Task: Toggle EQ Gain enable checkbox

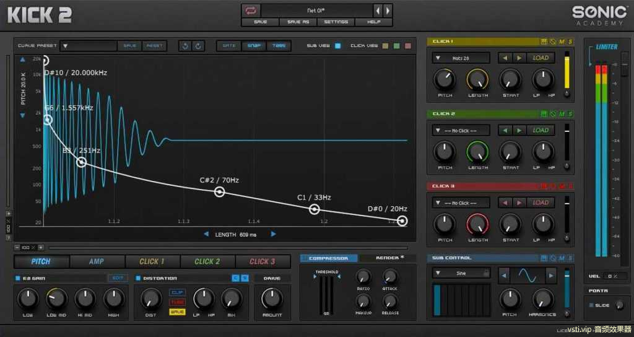Action: tap(17, 278)
